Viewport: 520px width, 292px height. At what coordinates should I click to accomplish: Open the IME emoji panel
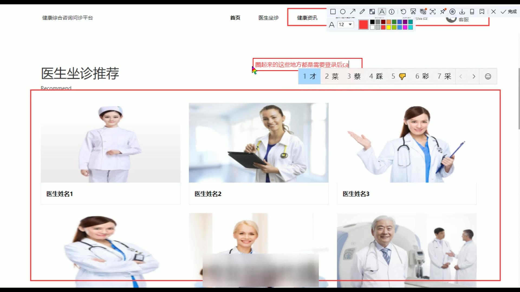(488, 77)
